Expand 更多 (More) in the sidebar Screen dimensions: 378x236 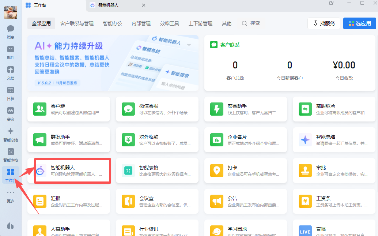click(11, 195)
